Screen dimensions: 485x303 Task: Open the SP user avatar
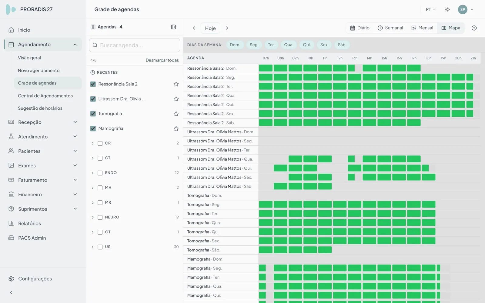click(463, 9)
